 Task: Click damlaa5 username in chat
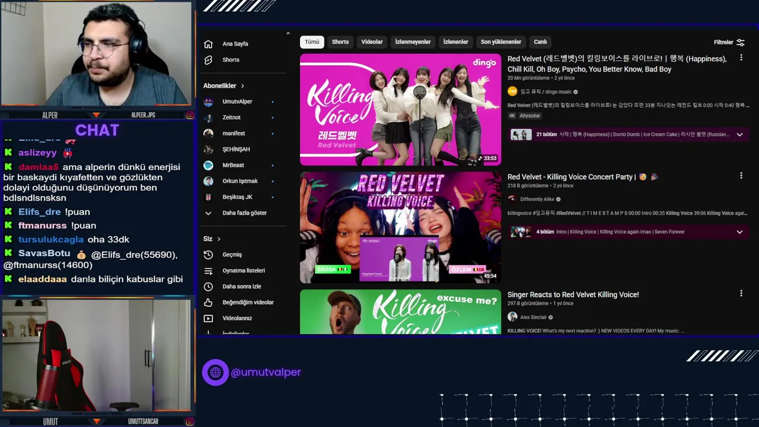[x=39, y=167]
